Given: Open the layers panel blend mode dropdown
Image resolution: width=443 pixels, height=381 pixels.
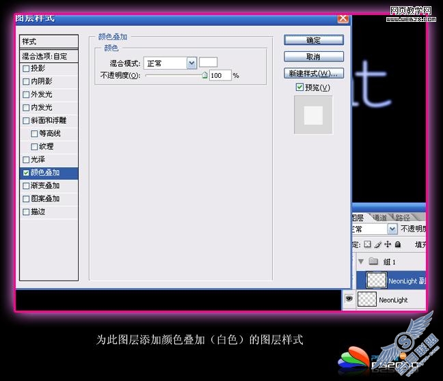Looking at the screenshot, I should tap(392, 229).
